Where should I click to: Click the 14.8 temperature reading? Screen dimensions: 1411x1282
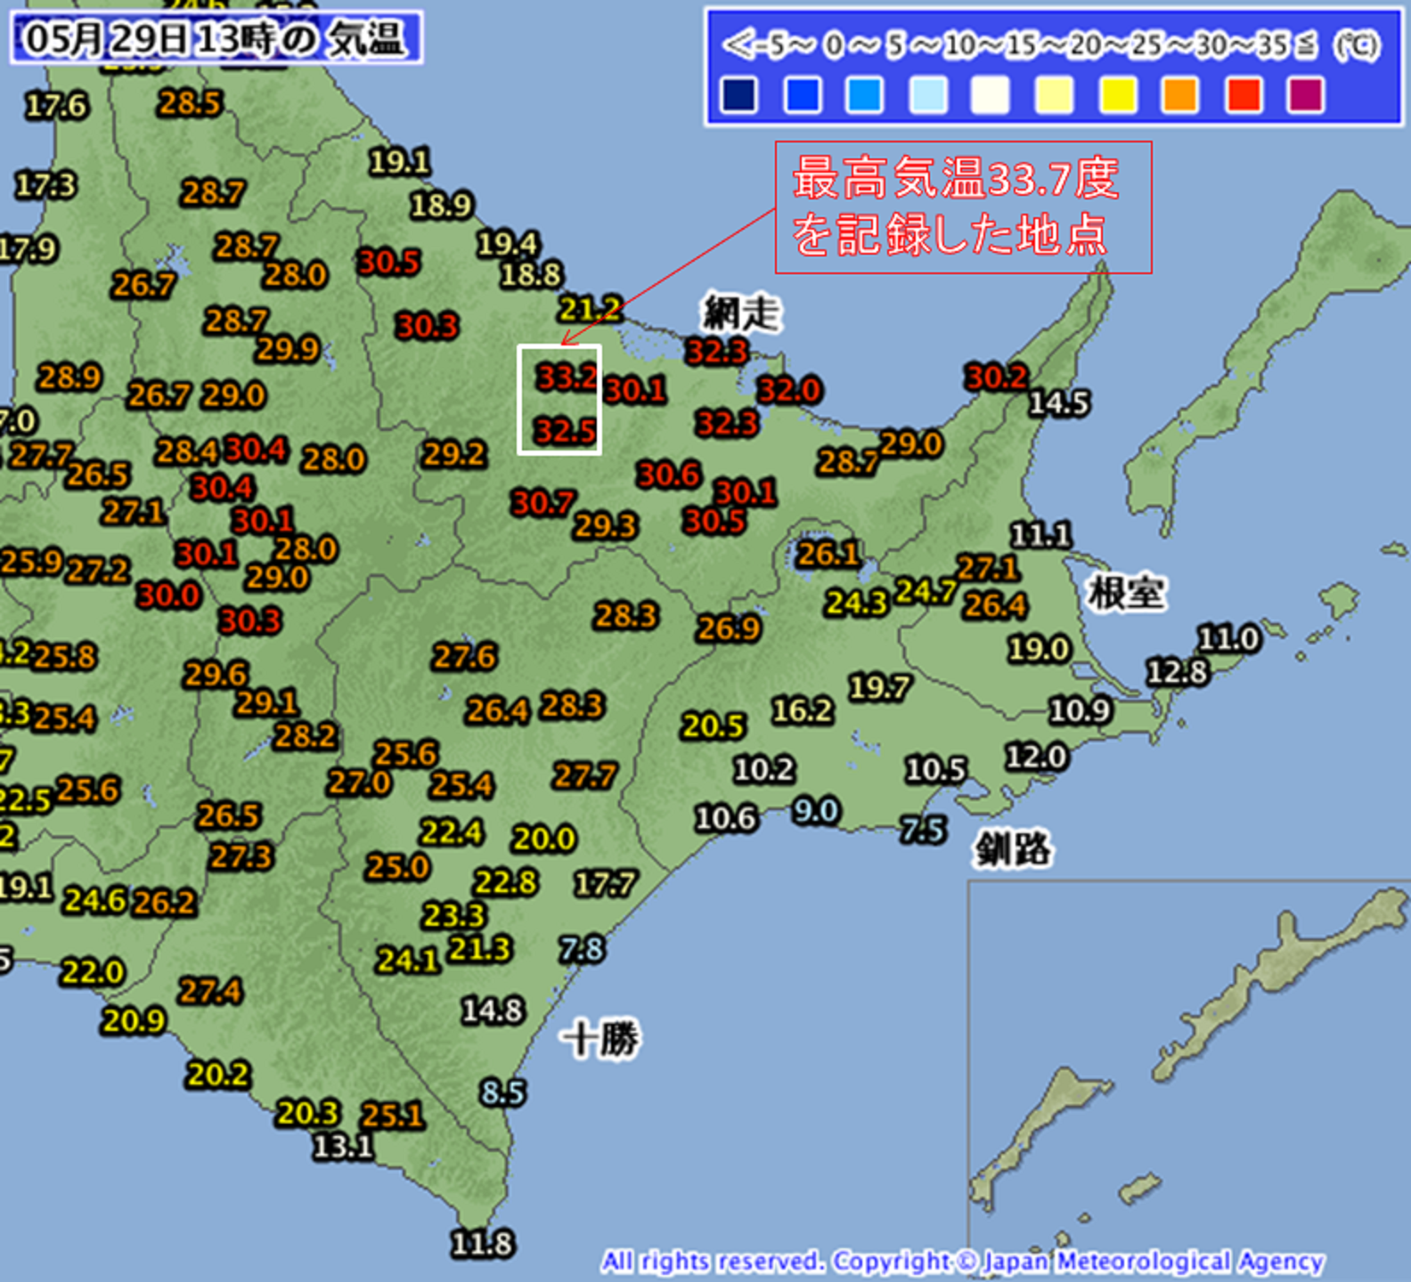[493, 1010]
